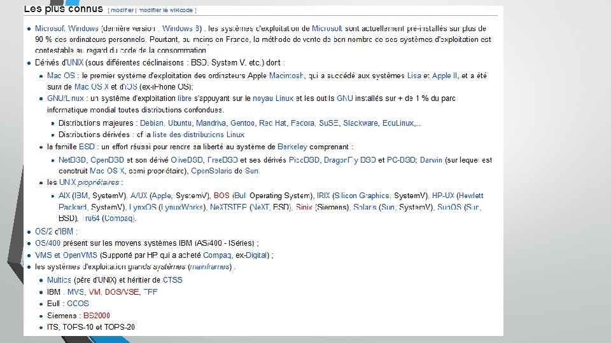Open the UNIX link in 'Dérivés d'UNIX'
Image resolution: width=611 pixels, height=343 pixels.
[75, 63]
